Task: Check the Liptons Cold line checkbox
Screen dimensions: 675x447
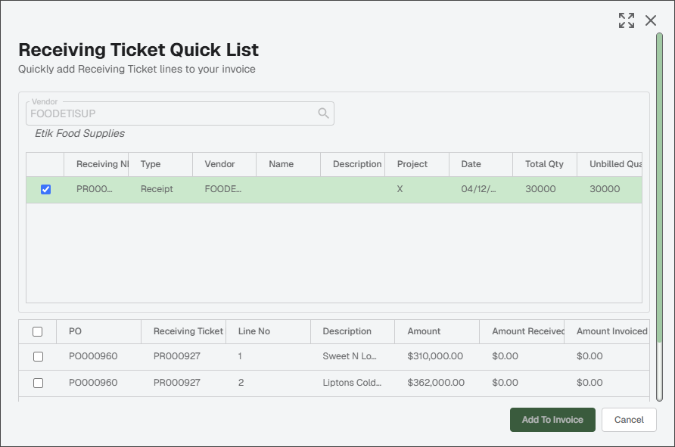Action: tap(39, 383)
